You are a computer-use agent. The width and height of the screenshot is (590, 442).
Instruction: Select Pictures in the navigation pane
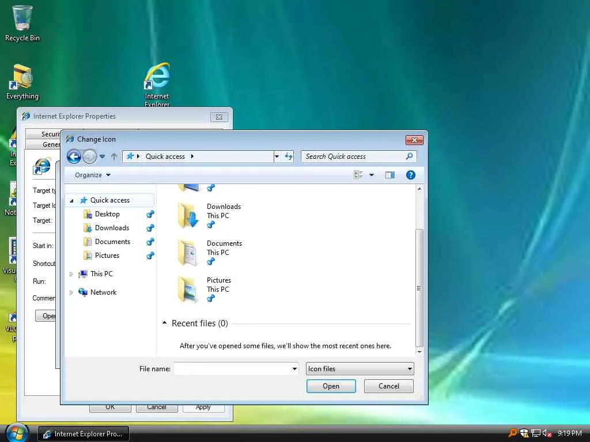tap(107, 256)
